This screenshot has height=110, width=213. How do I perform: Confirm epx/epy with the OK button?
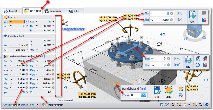[x=188, y=62]
